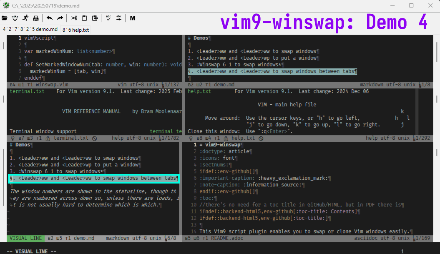Click the lock icon beside help.txt
This screenshot has height=254, width=440.
(x=226, y=138)
